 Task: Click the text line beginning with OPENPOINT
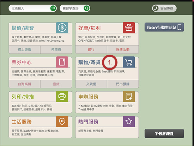101,41
